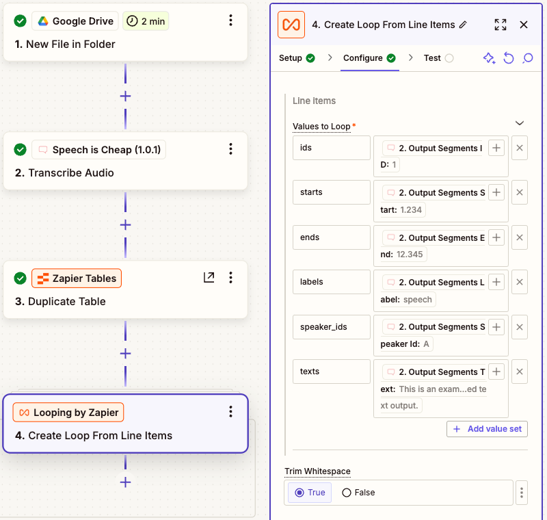Image resolution: width=547 pixels, height=520 pixels.
Task: Open Looping by Zapier step options menu
Action: point(230,411)
